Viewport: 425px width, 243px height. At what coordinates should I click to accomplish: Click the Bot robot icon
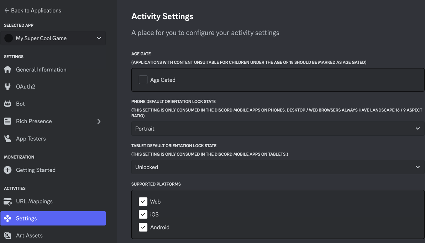click(7, 104)
